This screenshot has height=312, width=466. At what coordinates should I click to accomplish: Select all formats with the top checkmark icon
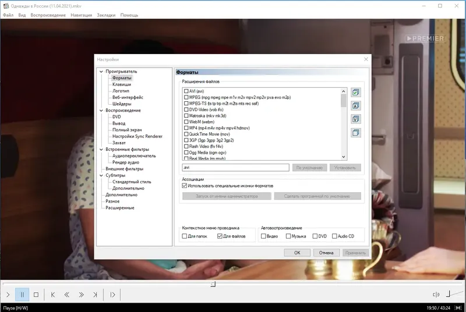tap(356, 93)
